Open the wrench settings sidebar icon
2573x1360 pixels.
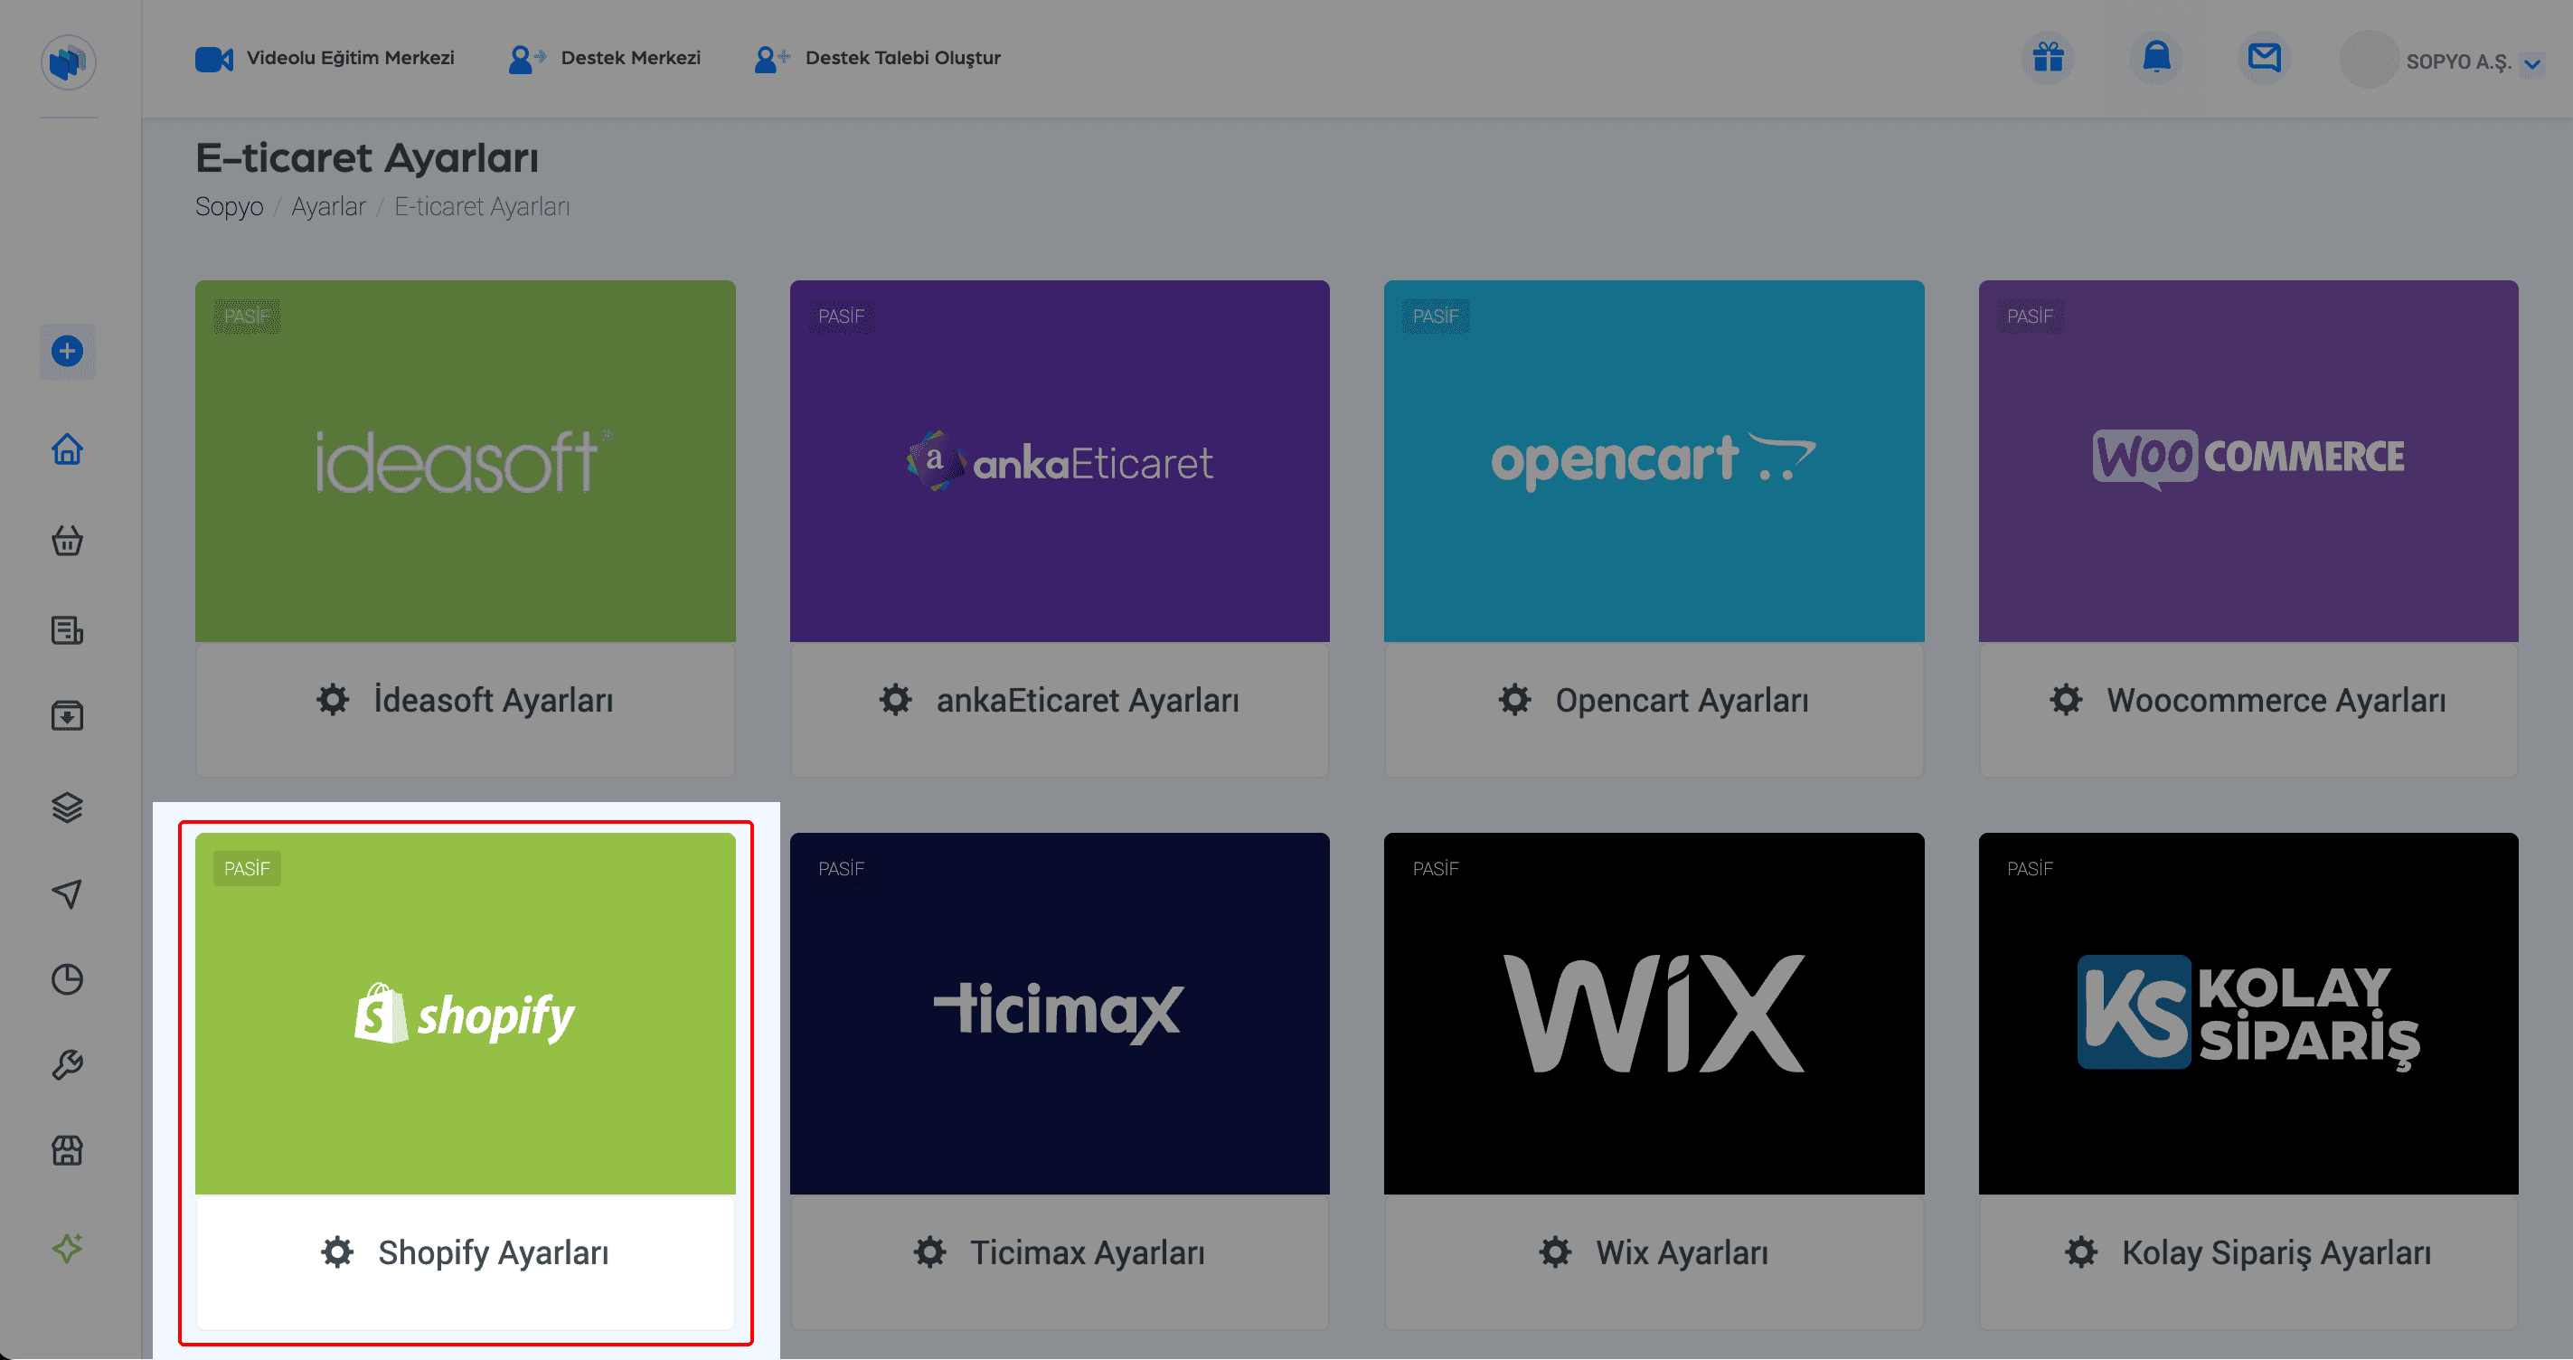pyautogui.click(x=67, y=1064)
